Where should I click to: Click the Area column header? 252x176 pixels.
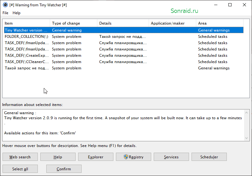[x=220, y=23]
